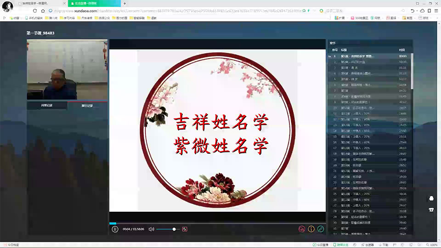The image size is (441, 248).
Task: Open the 扩展 extensions button
Action: click(x=339, y=18)
